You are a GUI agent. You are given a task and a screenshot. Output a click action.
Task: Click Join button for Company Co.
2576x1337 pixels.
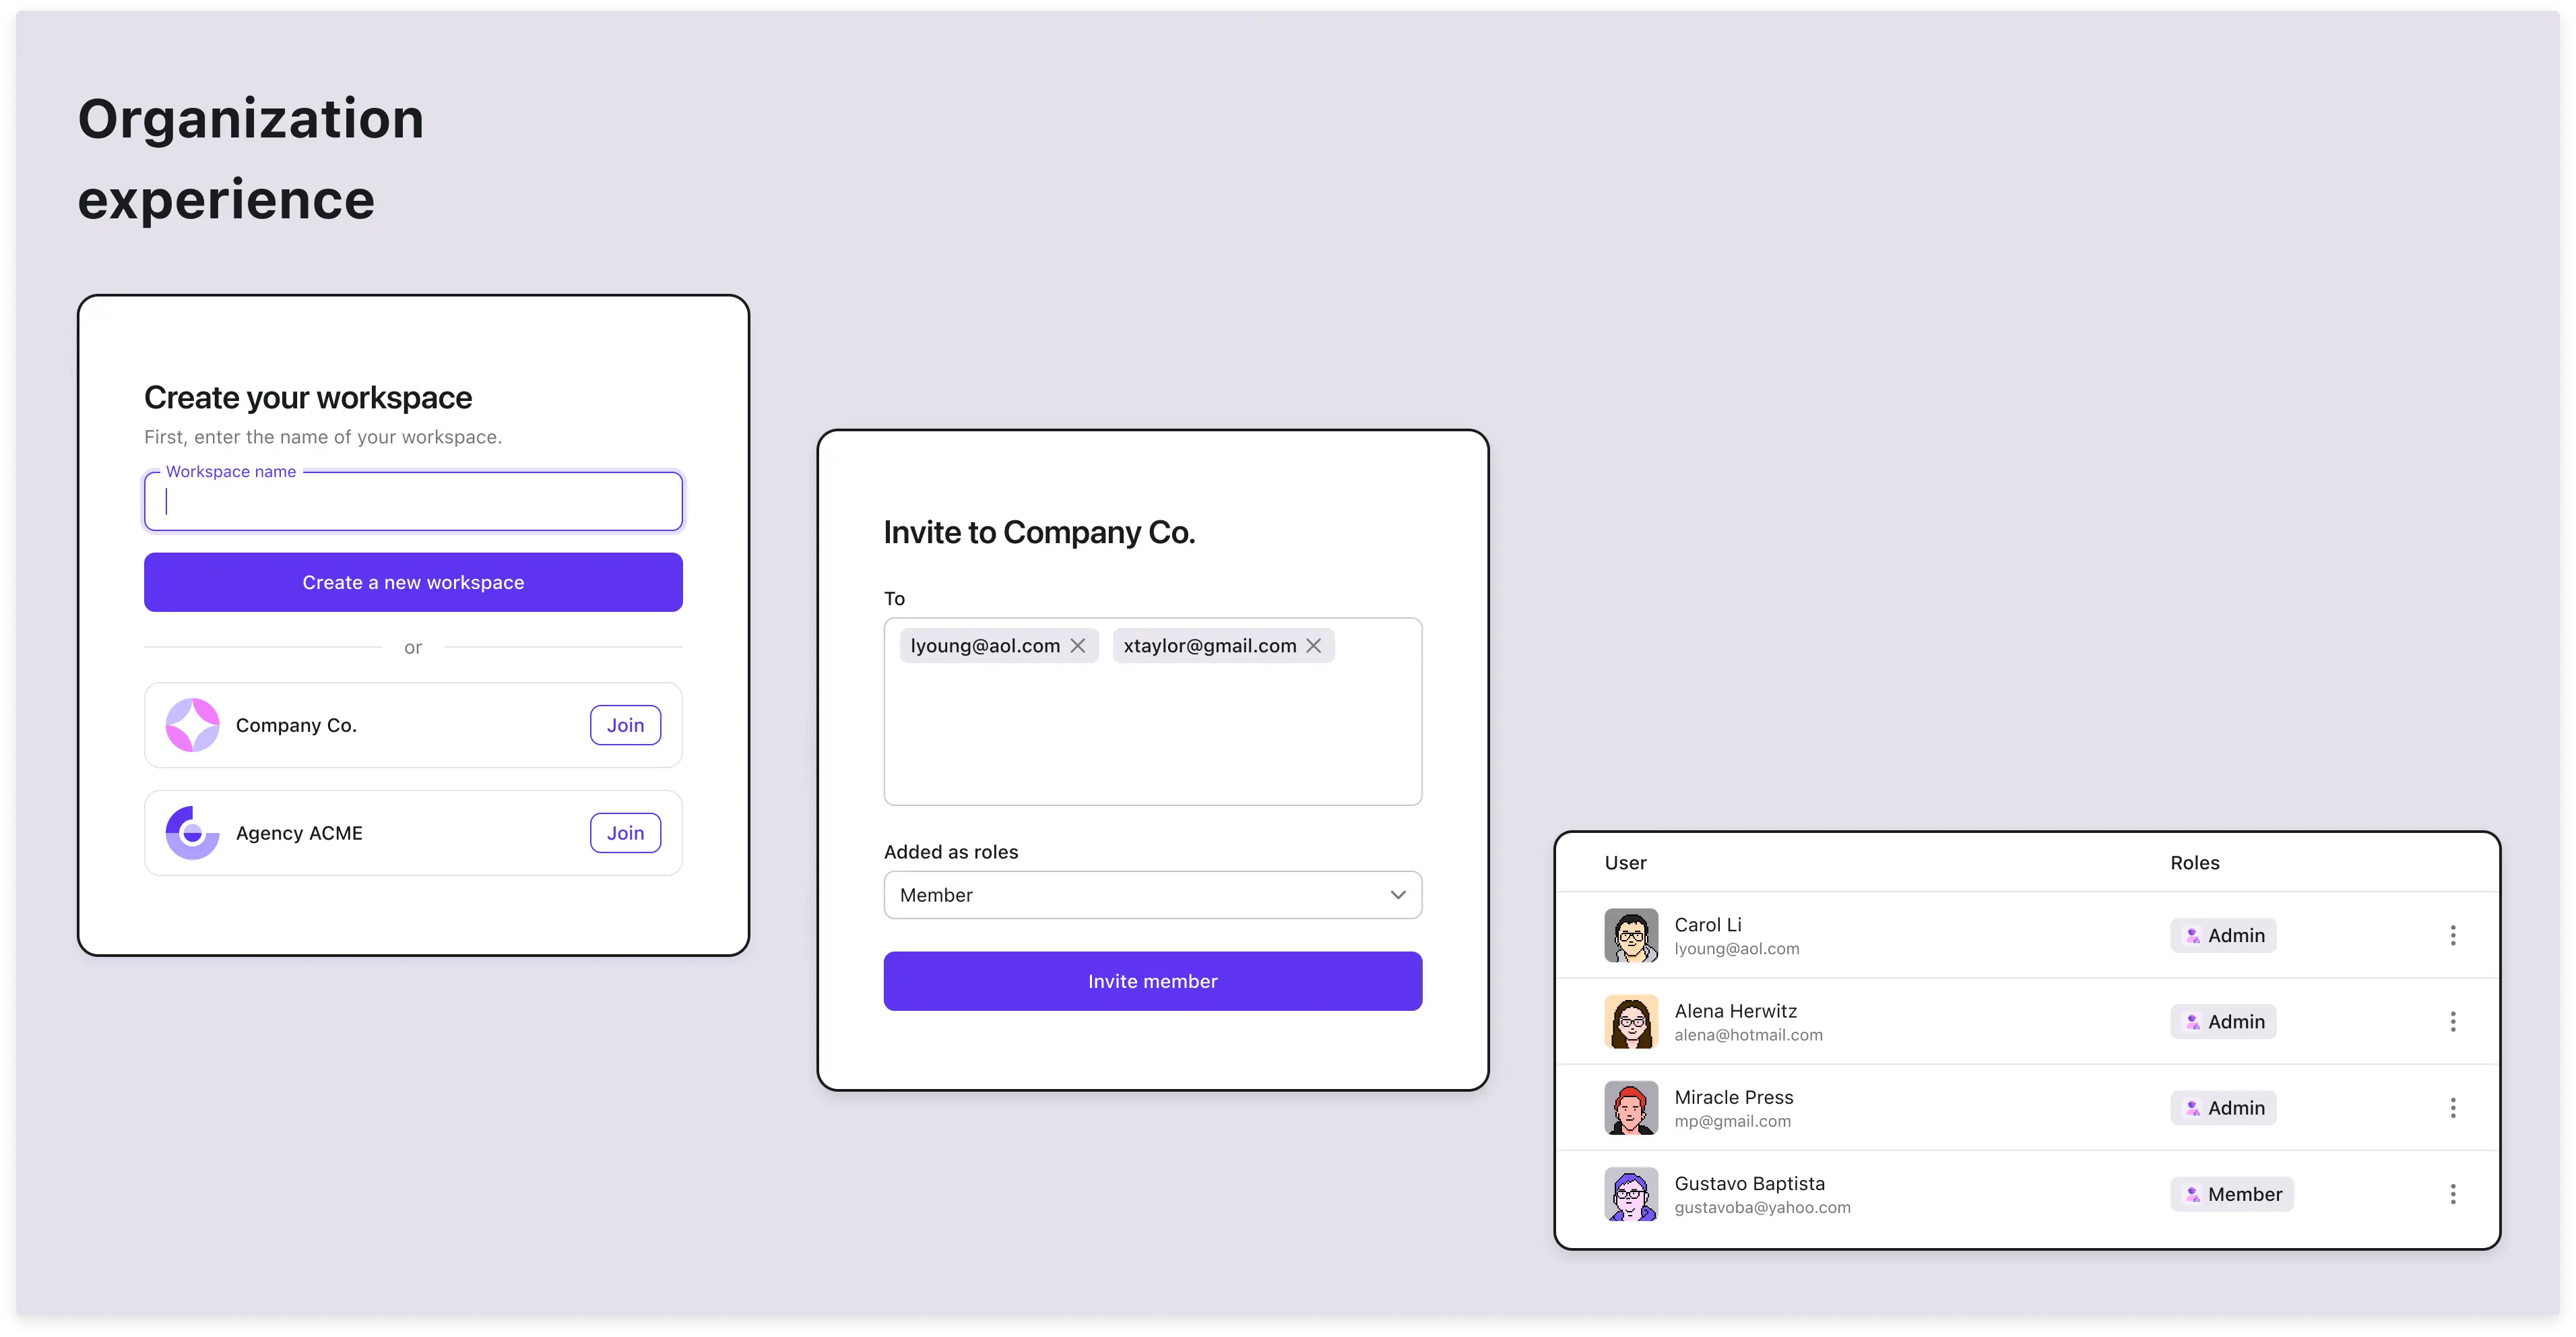click(x=625, y=725)
